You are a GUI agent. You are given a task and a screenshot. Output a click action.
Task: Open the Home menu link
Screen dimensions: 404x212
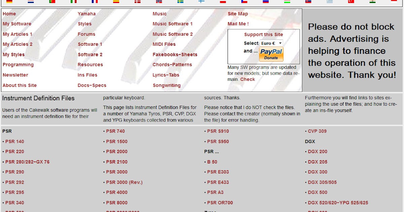tap(9, 14)
